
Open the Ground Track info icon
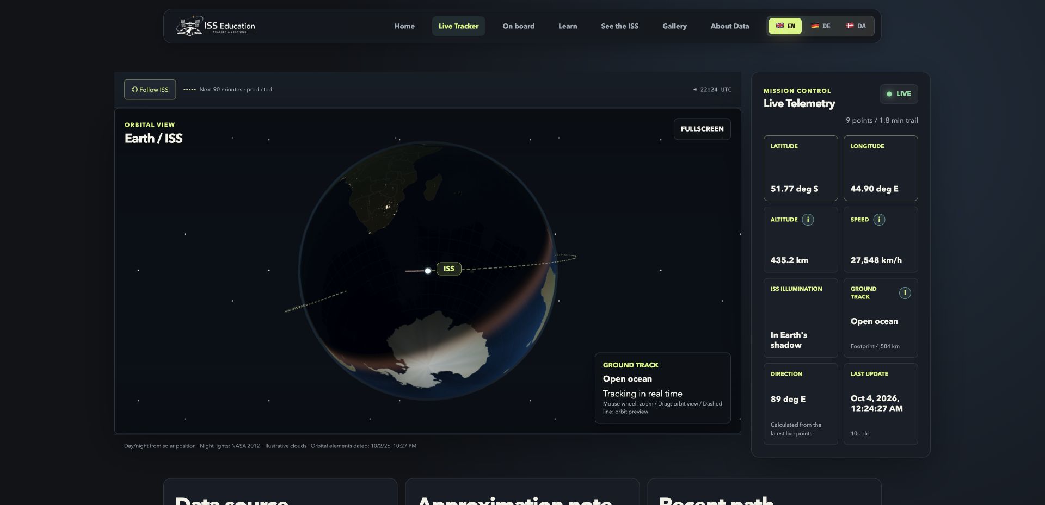(905, 293)
